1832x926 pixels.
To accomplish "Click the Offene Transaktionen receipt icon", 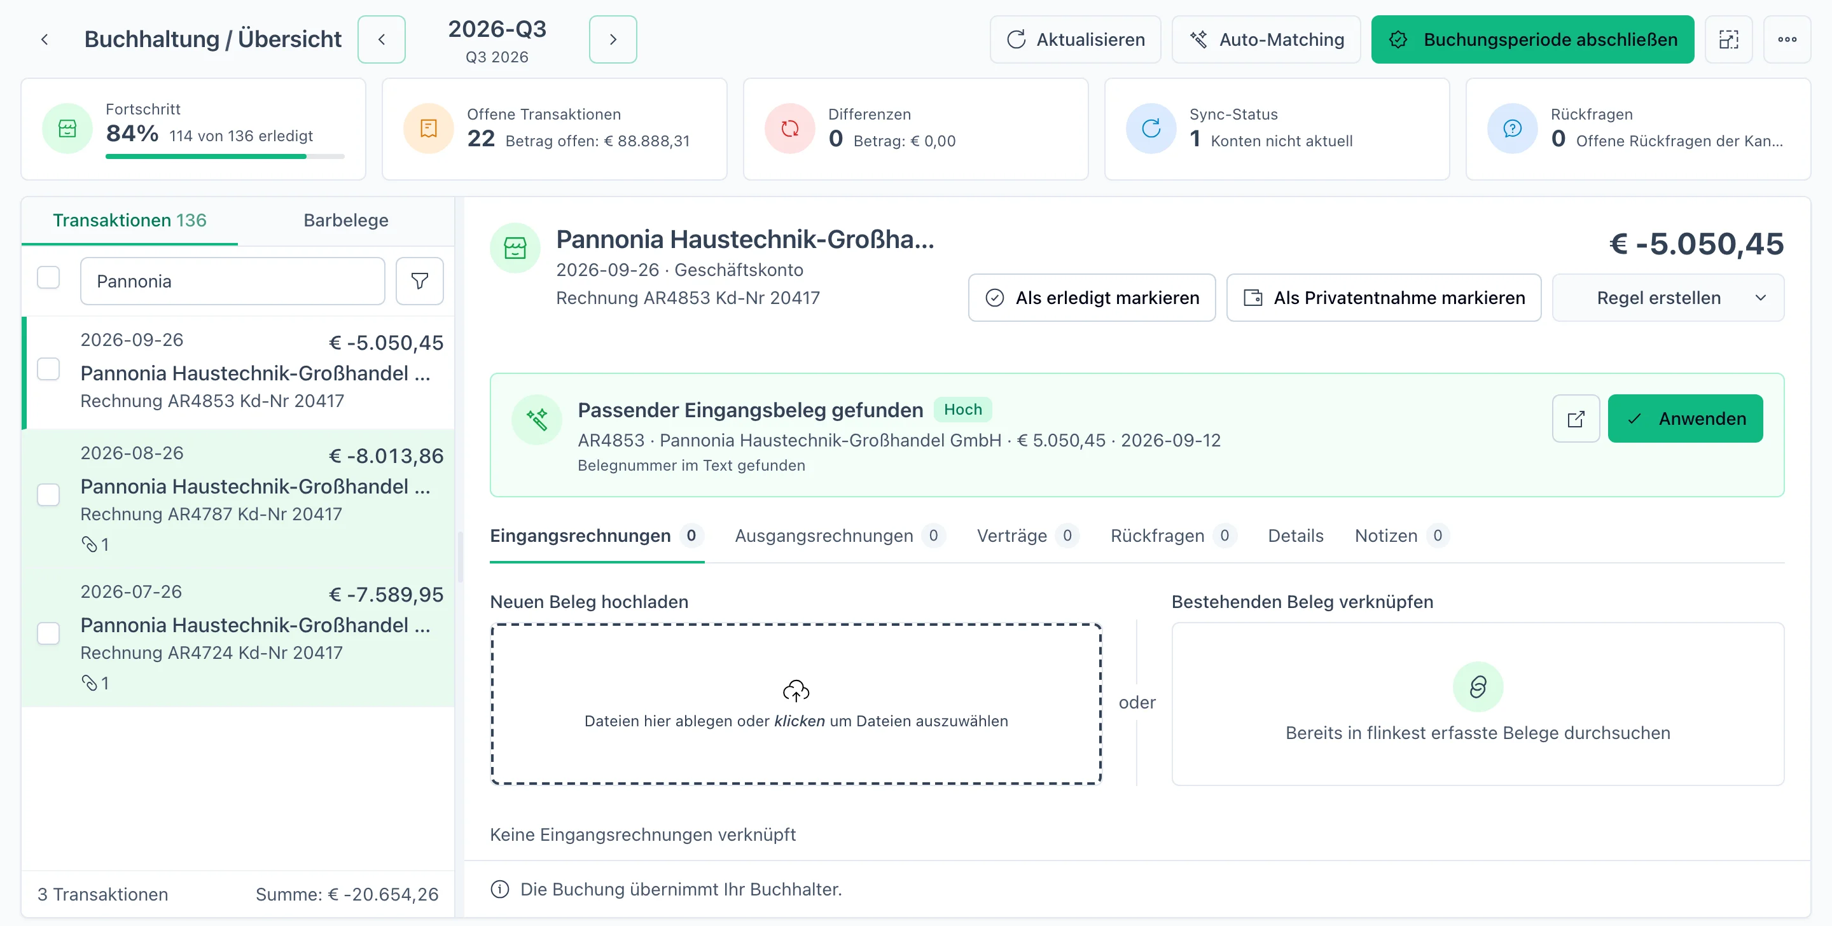I will [x=429, y=128].
